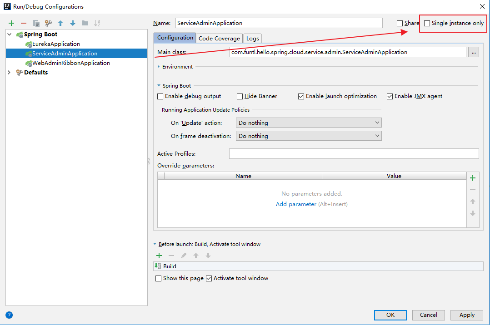490x325 pixels.
Task: Open On frame deactivation dropdown
Action: pyautogui.click(x=309, y=136)
